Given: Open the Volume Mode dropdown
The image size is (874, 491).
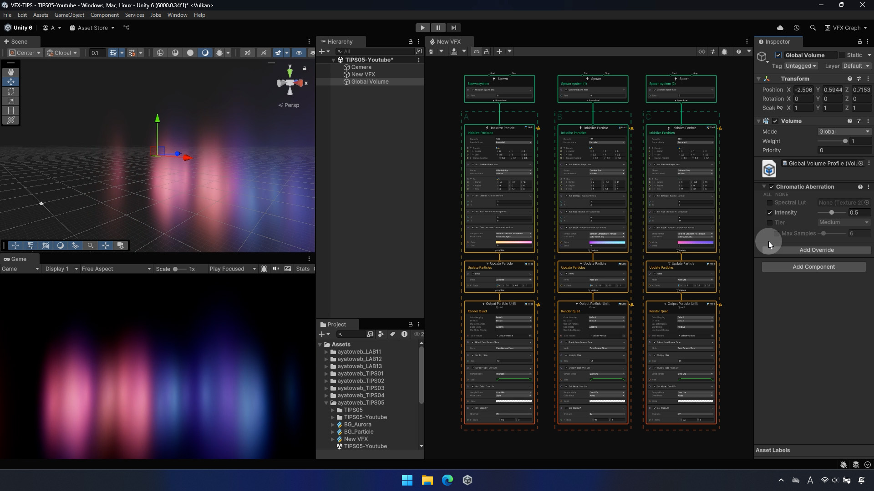Looking at the screenshot, I should coord(844,131).
